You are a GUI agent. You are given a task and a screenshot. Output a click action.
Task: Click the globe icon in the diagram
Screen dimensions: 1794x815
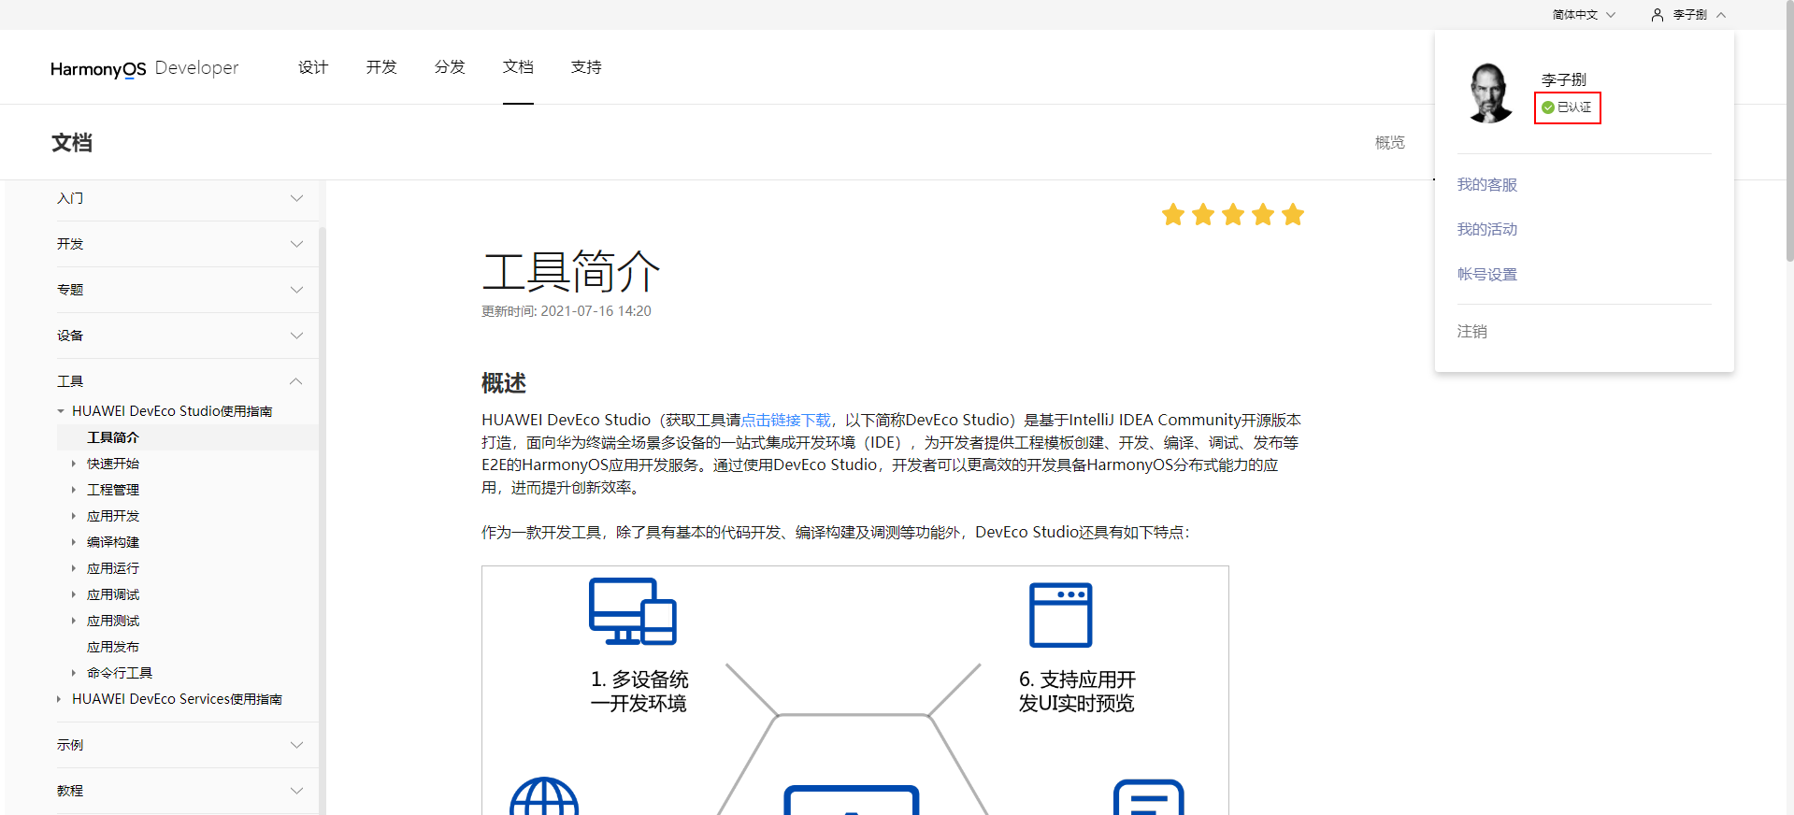[544, 796]
